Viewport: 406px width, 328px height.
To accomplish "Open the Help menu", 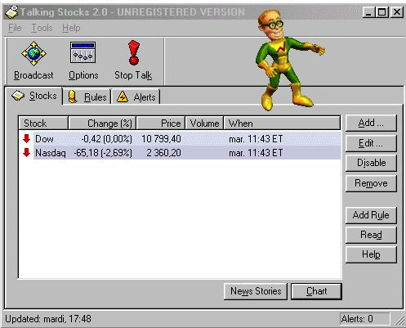I will click(71, 28).
